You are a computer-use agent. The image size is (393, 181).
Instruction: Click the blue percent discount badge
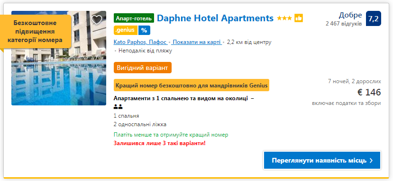click(x=144, y=30)
